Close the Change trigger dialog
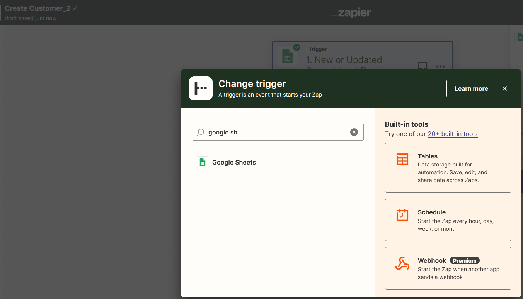Screen dimensions: 523x299 coord(505,88)
